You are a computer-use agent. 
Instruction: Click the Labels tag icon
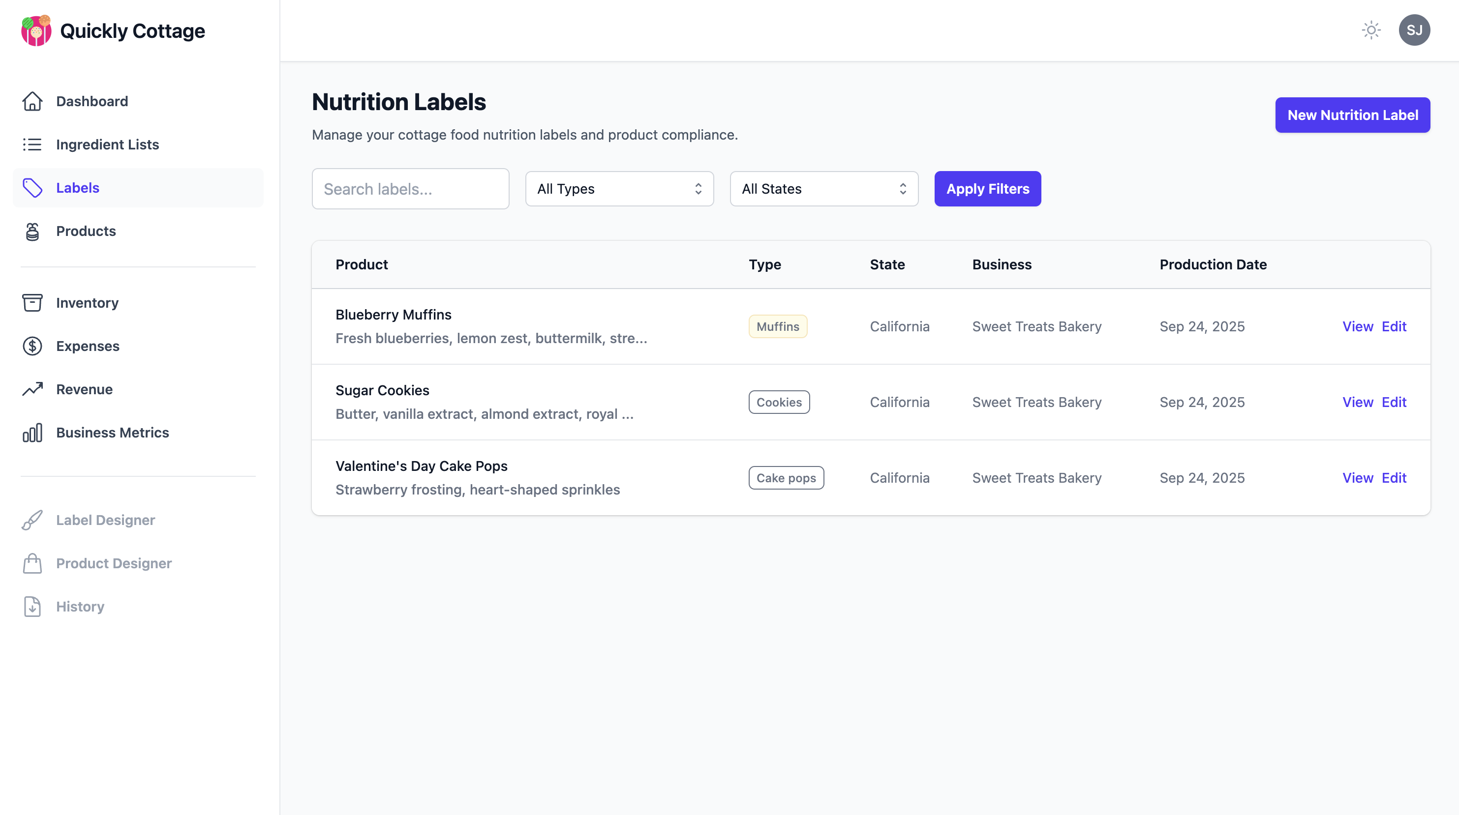32,187
